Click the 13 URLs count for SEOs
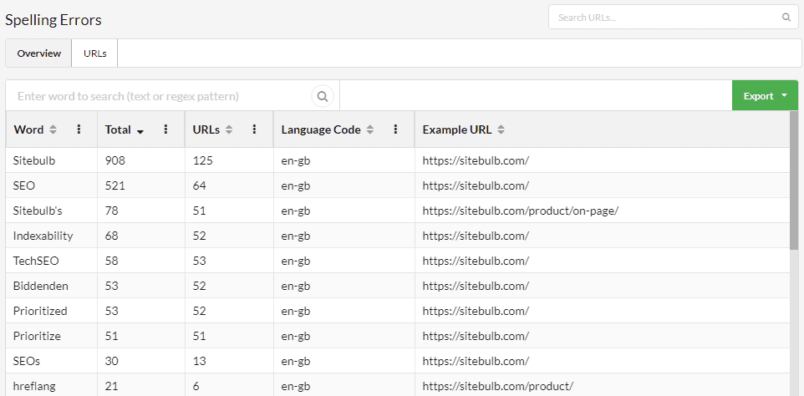The width and height of the screenshot is (804, 396). [200, 361]
